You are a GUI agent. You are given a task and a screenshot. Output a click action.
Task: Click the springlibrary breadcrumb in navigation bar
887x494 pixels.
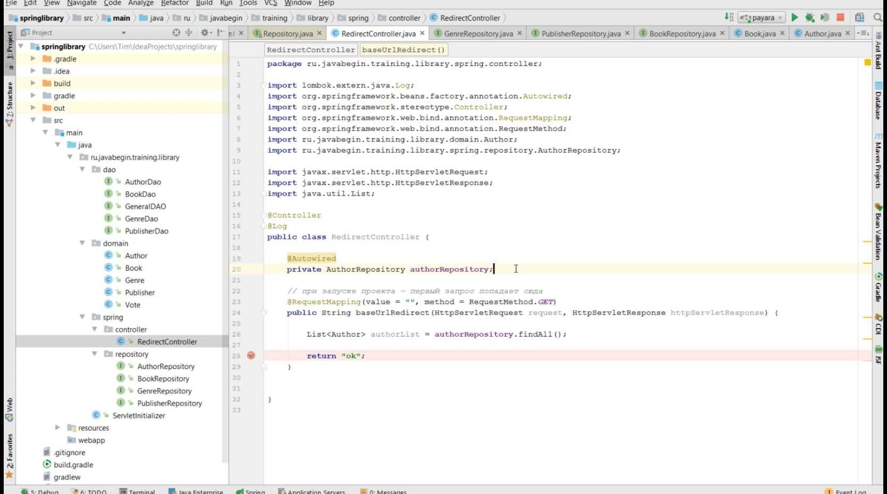tap(41, 18)
